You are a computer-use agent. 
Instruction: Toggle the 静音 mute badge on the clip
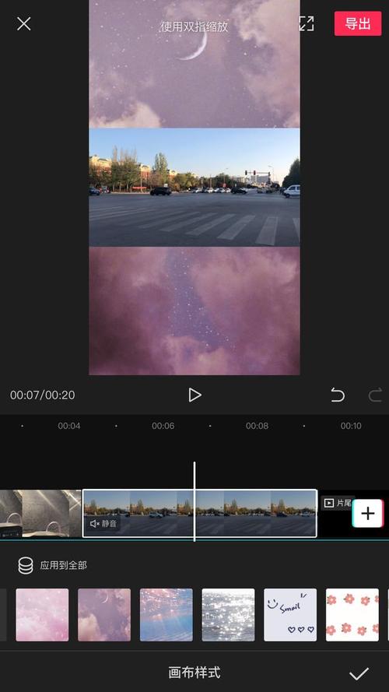coord(103,524)
